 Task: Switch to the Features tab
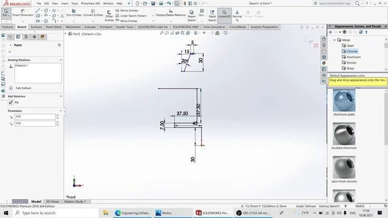7,27
